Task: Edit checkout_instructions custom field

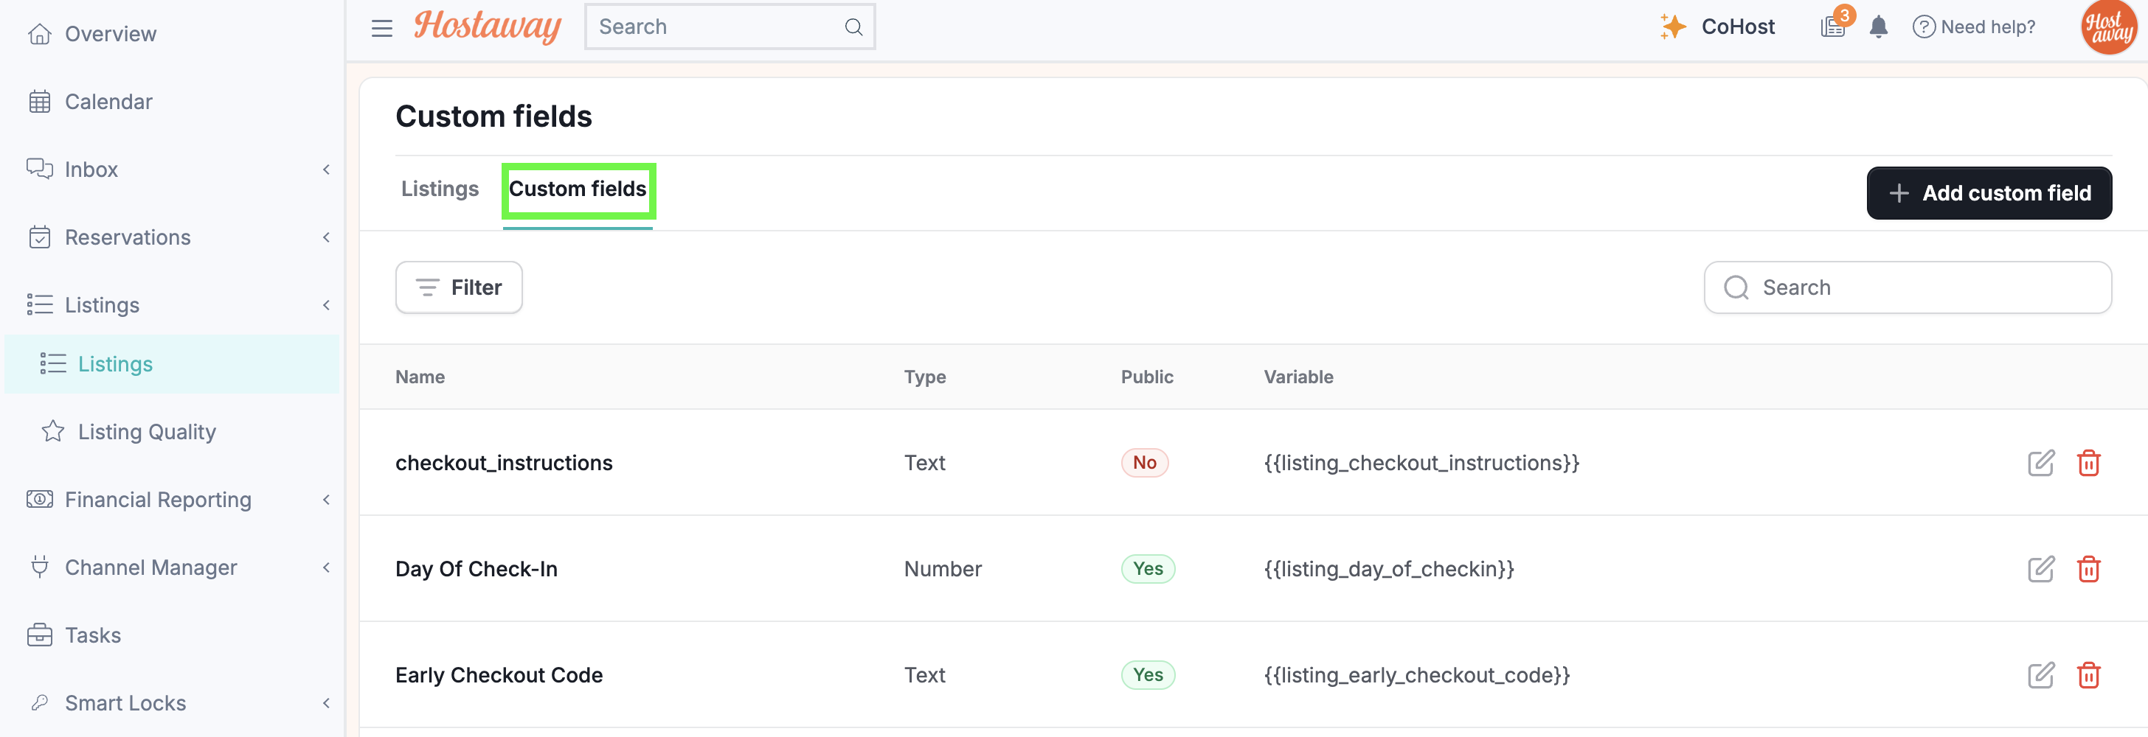Action: pos(2040,462)
